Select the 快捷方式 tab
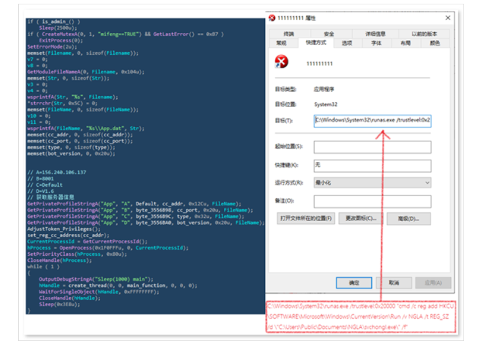This screenshot has width=489, height=351. pos(316,42)
